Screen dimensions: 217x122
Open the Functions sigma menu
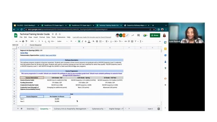(141, 41)
